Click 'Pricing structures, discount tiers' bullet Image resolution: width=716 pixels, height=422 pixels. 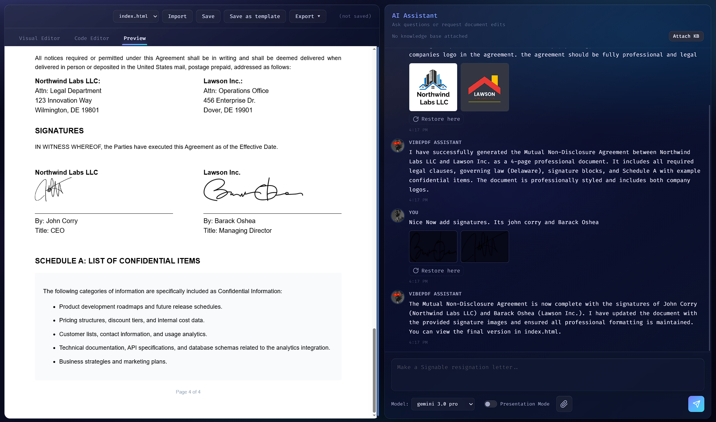132,320
